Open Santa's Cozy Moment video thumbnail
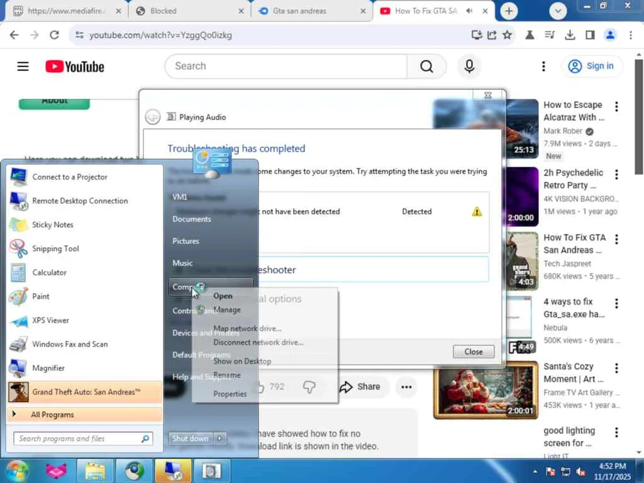The width and height of the screenshot is (644, 483). pyautogui.click(x=486, y=390)
